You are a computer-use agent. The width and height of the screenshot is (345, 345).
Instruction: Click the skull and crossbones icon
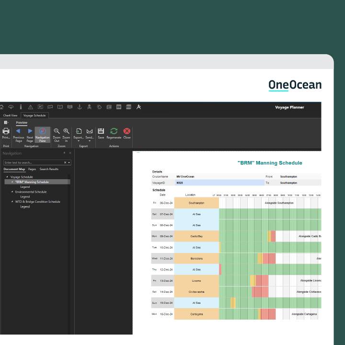[x=90, y=107]
